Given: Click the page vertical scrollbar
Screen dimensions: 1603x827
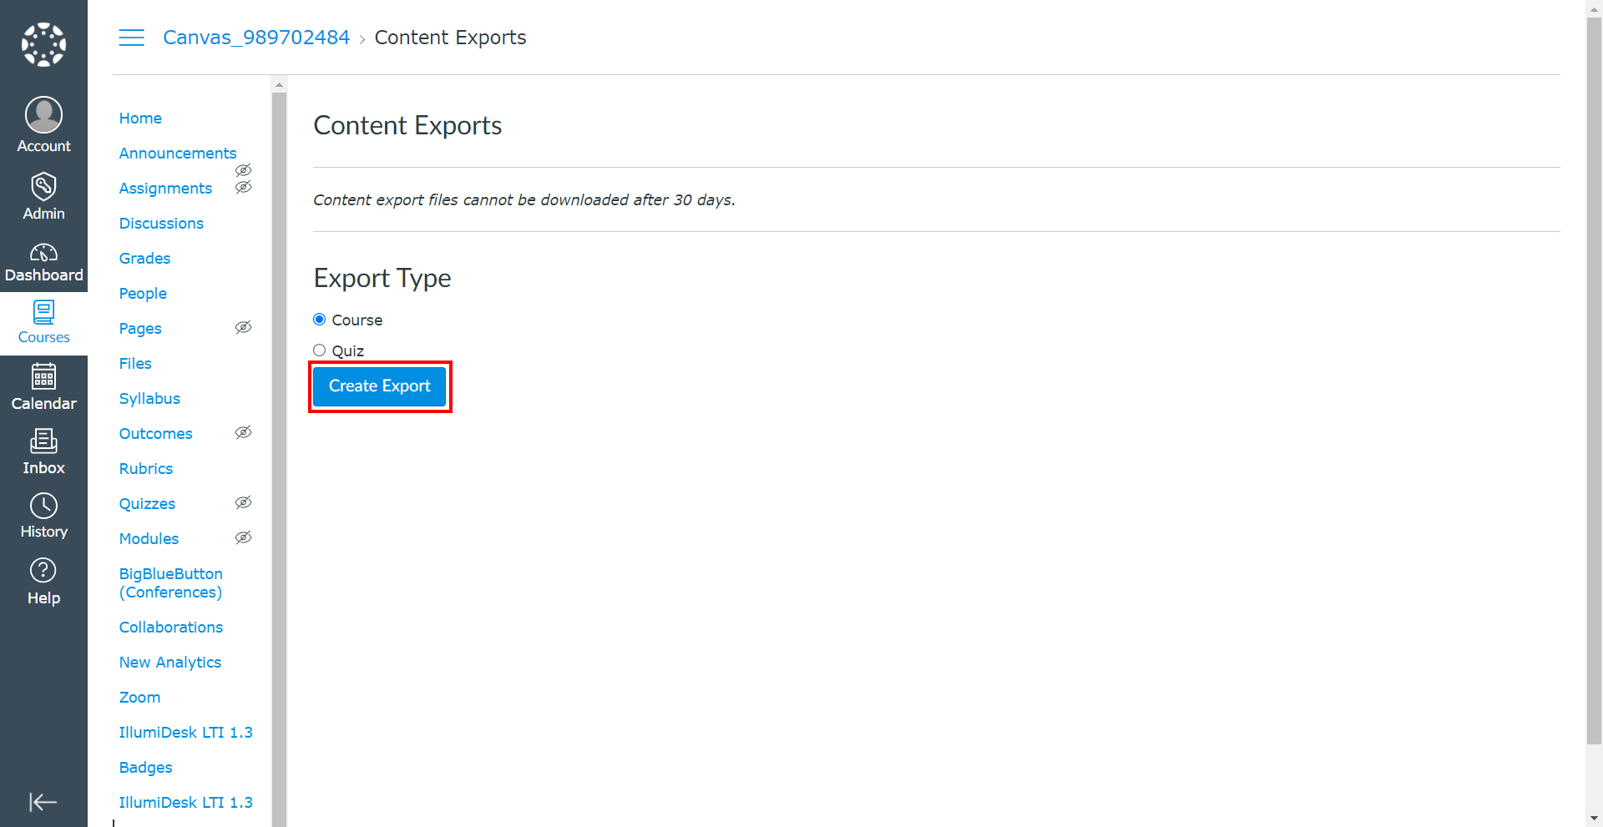Looking at the screenshot, I should 1594,376.
